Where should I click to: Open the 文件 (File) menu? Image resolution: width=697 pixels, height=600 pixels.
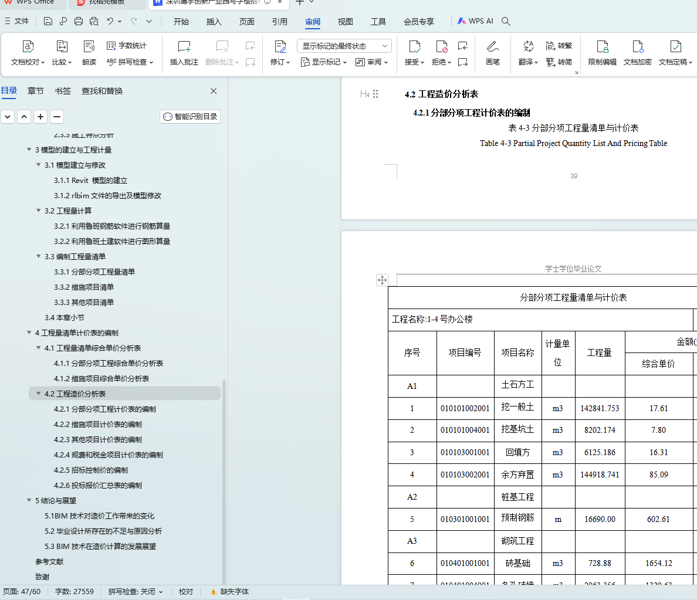click(x=17, y=21)
